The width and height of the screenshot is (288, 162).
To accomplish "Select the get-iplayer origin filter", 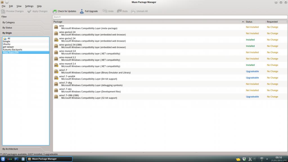I will [26, 47].
